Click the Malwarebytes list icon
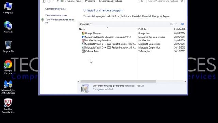The width and height of the screenshot is (218, 123). (83, 37)
